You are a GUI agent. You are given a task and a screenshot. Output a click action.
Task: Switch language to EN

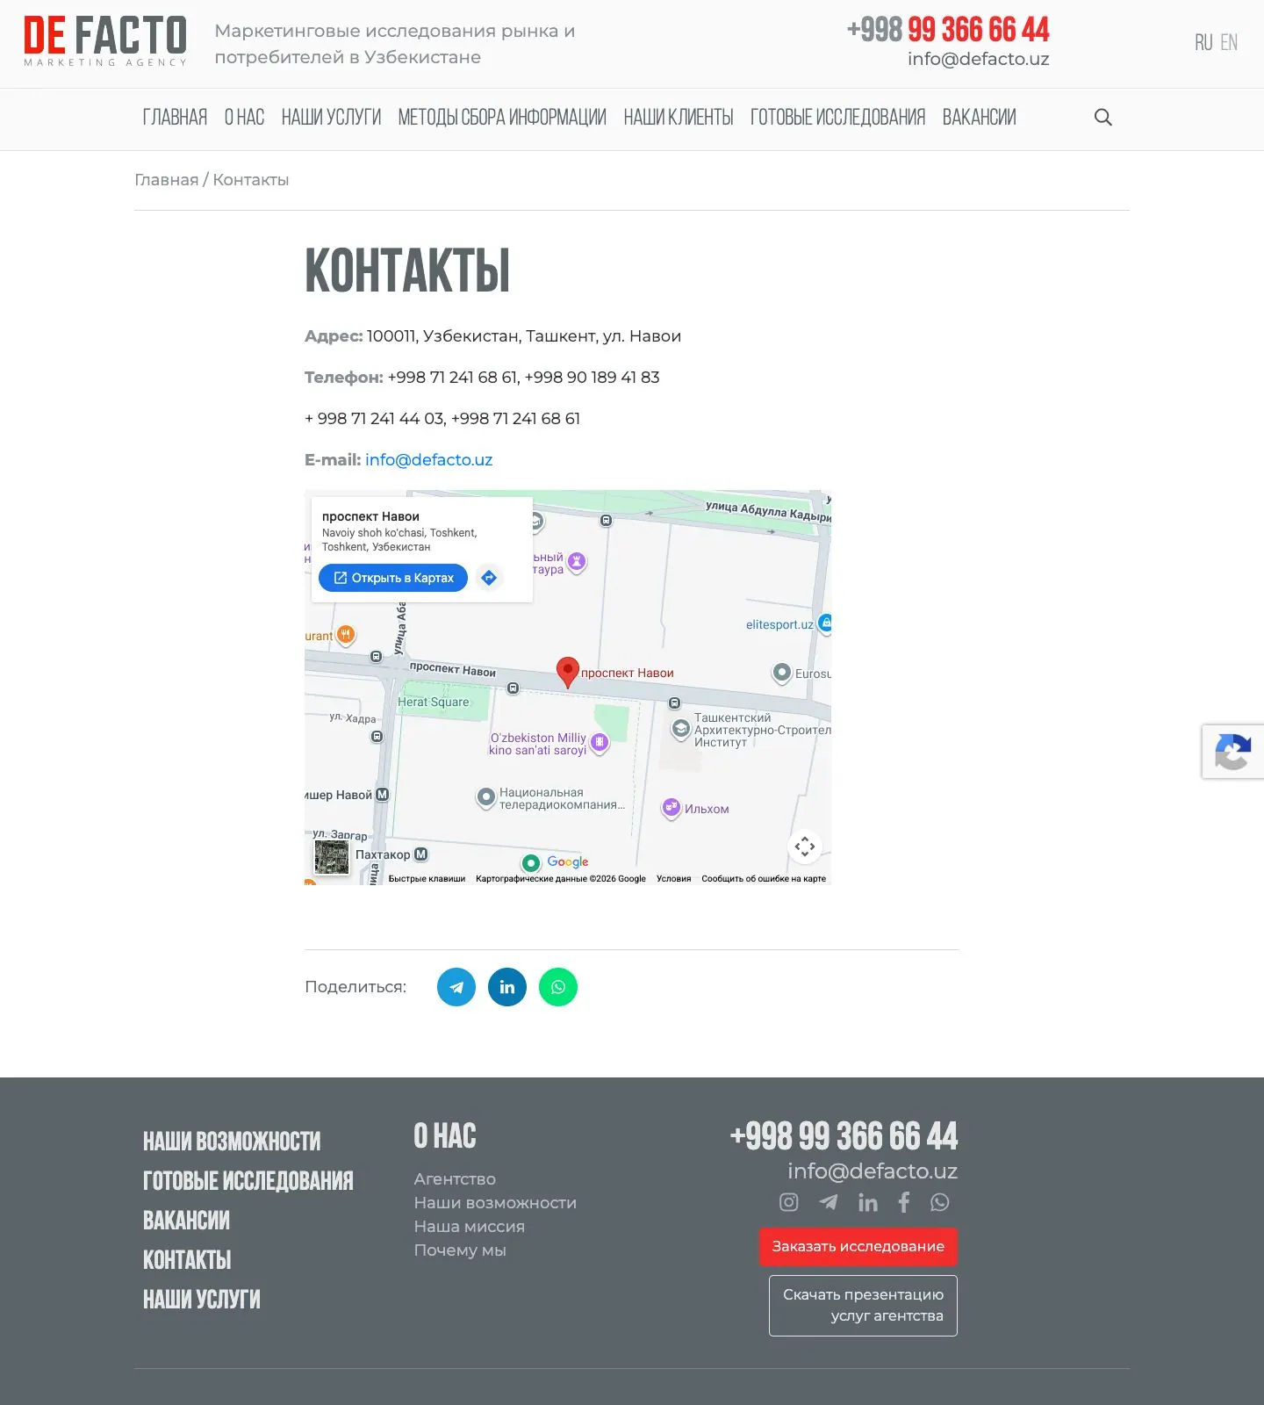[1229, 42]
